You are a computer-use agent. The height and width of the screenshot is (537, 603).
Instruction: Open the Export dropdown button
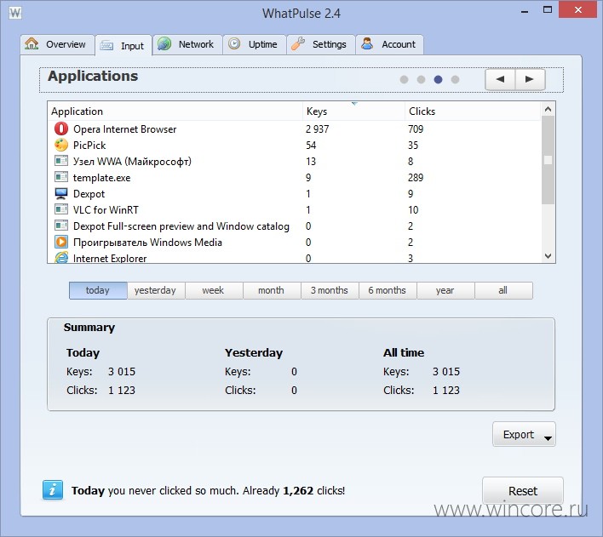point(524,434)
